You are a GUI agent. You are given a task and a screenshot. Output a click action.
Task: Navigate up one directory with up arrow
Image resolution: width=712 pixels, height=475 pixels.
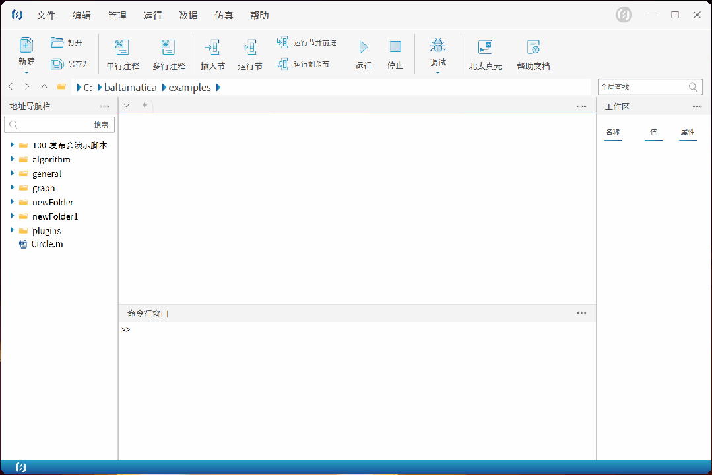pyautogui.click(x=44, y=87)
